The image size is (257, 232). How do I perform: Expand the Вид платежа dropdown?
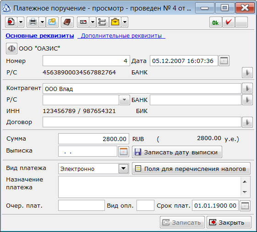(x=123, y=169)
